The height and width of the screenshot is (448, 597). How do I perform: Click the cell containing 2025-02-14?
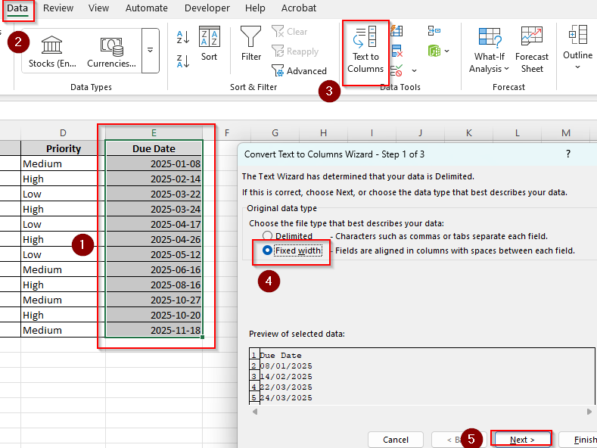(x=154, y=179)
